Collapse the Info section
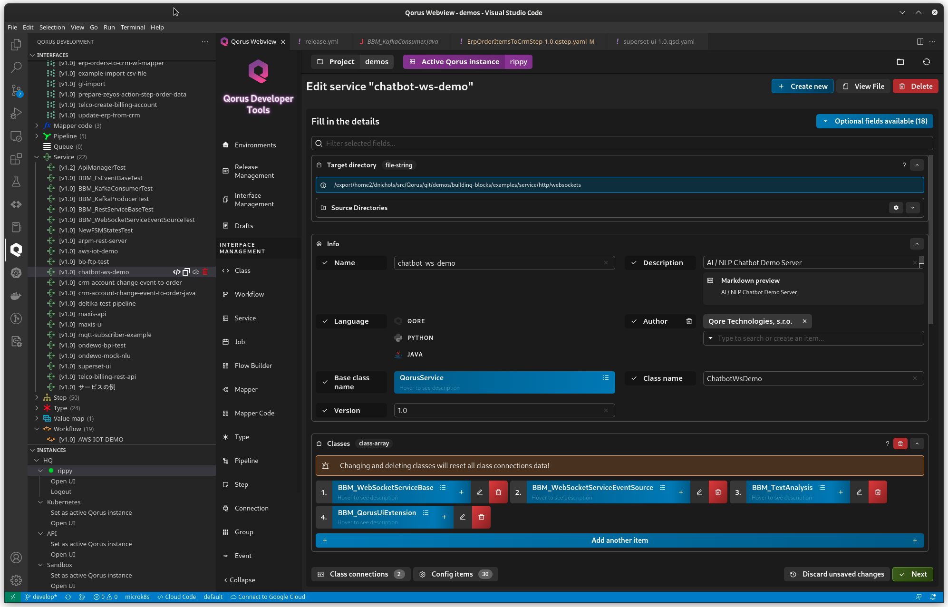The width and height of the screenshot is (948, 607). click(x=917, y=244)
